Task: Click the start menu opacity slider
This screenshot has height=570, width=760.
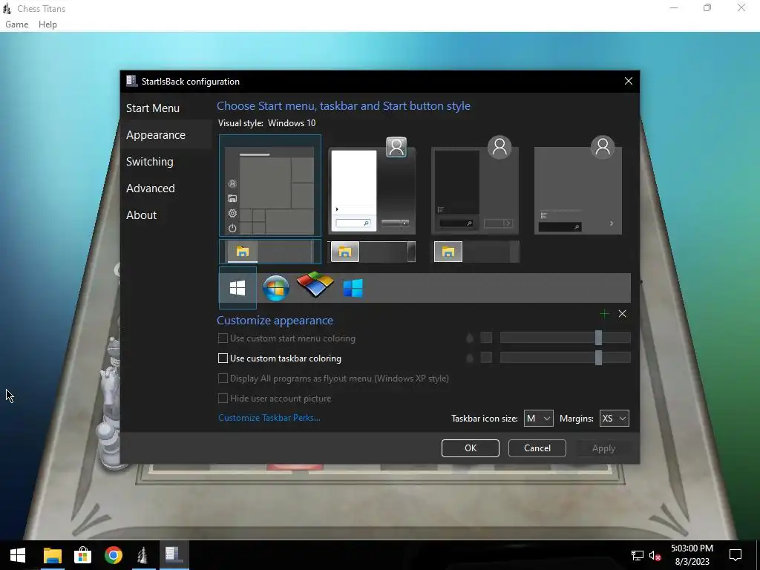Action: click(565, 338)
